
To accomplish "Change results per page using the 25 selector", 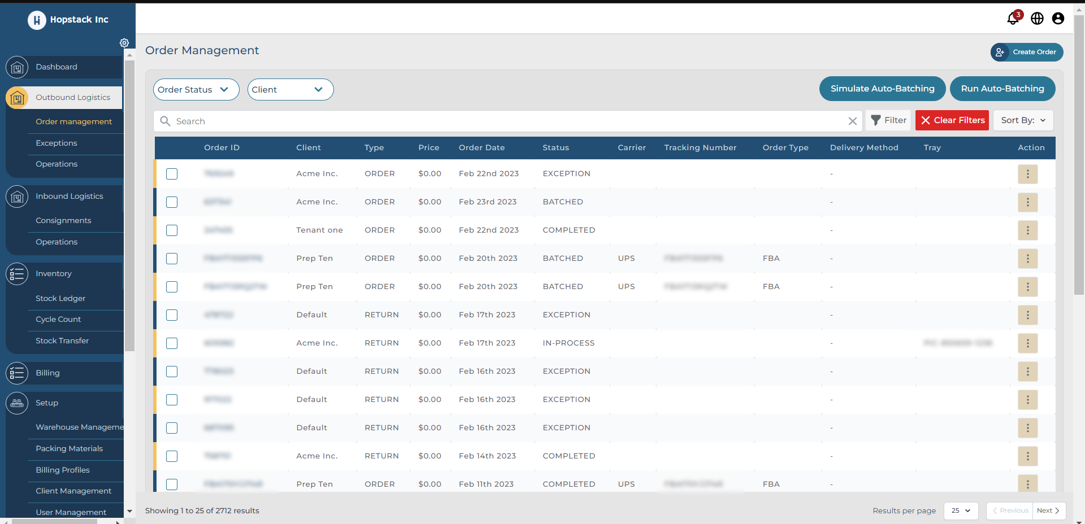I will tap(960, 510).
